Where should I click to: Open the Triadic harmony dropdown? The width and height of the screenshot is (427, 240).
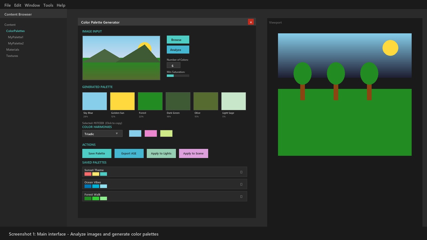click(x=102, y=134)
